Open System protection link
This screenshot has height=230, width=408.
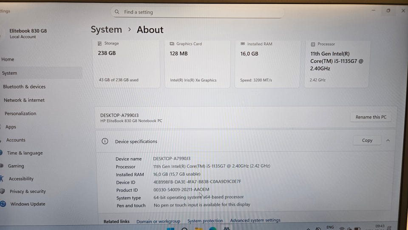tap(205, 221)
